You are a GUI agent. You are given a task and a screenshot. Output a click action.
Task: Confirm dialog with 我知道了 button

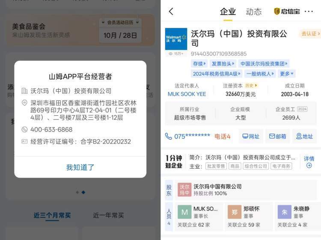[x=80, y=167]
